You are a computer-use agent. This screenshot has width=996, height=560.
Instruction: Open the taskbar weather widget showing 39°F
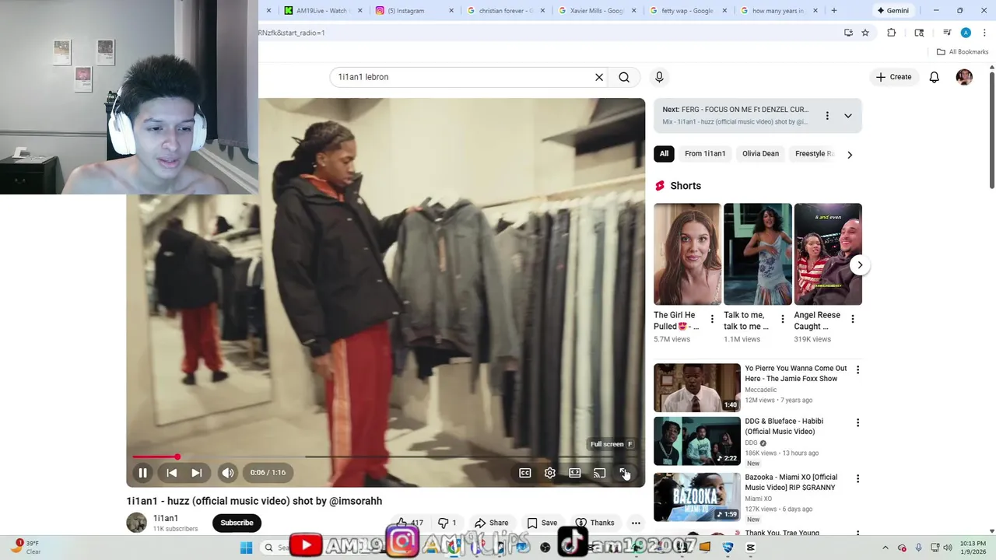point(26,548)
